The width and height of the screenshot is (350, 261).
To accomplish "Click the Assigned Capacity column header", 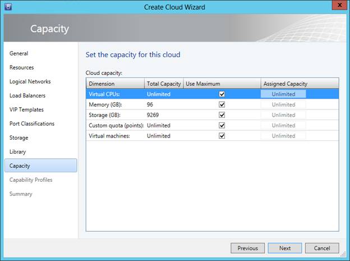I will click(300, 84).
